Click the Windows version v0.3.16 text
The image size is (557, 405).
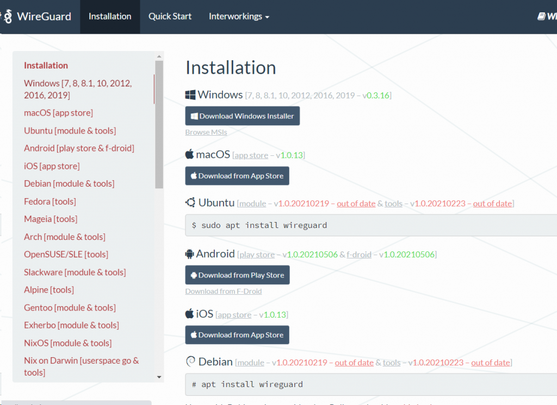(x=376, y=96)
